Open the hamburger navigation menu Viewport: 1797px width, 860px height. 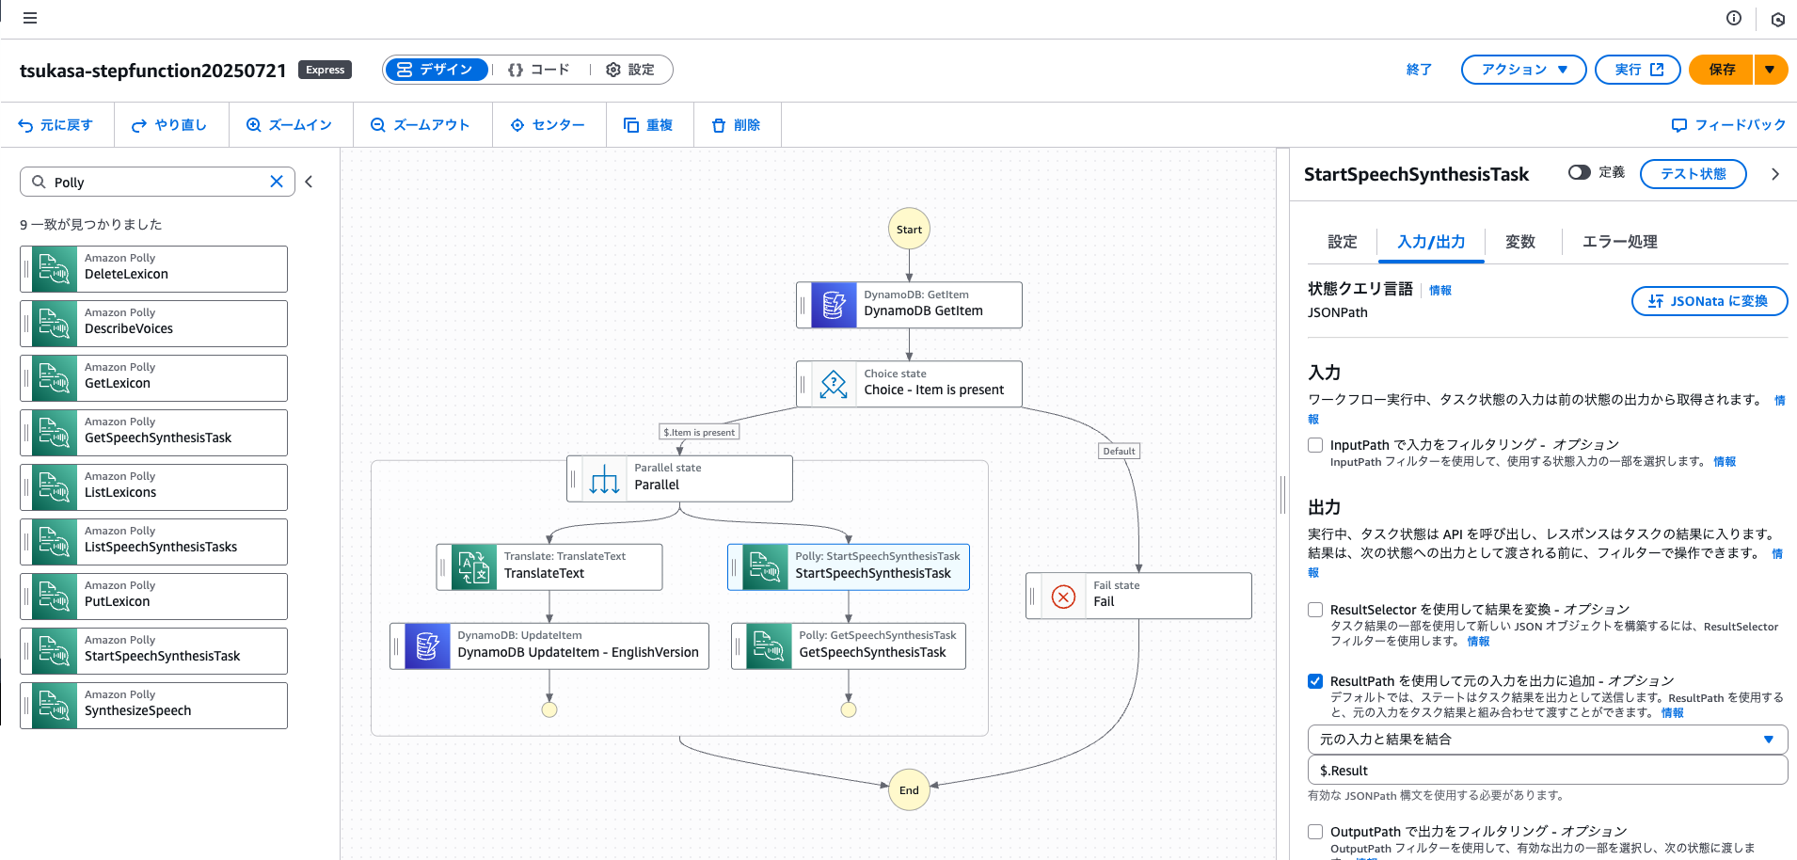(30, 18)
